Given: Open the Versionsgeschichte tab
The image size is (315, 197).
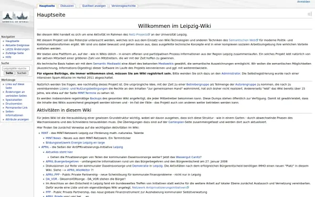Looking at the screenshot, I should coord(123,6).
